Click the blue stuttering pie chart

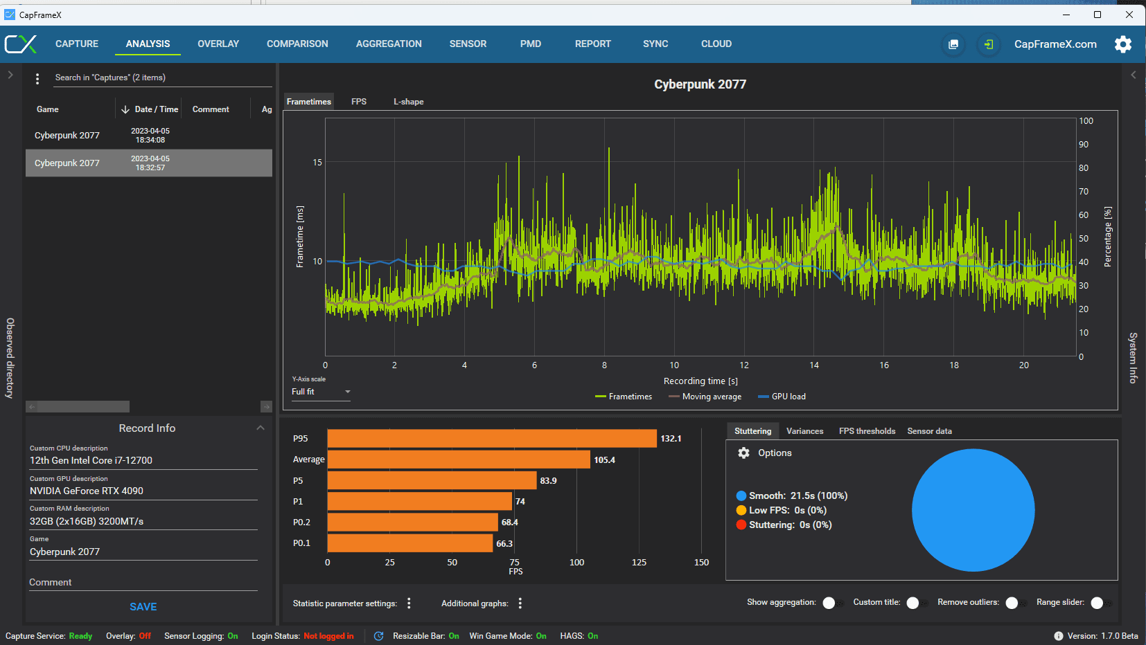pyautogui.click(x=973, y=510)
